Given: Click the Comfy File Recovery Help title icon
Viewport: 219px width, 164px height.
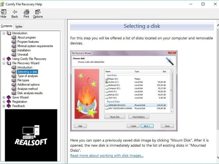Looking at the screenshot, I should [x=2, y=4].
